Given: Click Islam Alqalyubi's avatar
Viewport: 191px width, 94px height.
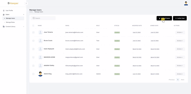Looking at the screenshot, I should (x=40, y=49).
